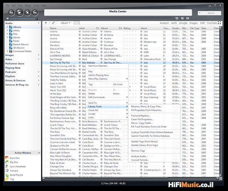
Task: Open Playing Now
Action: pyautogui.click(x=13, y=68)
